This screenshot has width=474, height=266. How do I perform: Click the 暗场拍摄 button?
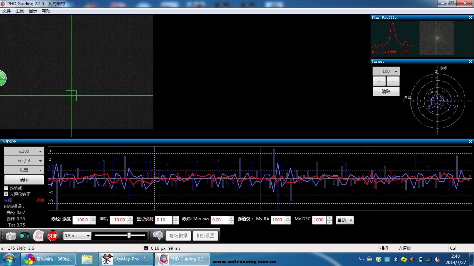(x=178, y=236)
